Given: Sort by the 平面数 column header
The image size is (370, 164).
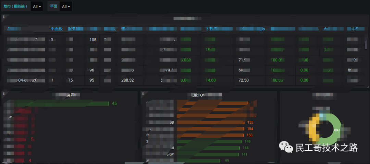Looking at the screenshot, I should pos(57,29).
